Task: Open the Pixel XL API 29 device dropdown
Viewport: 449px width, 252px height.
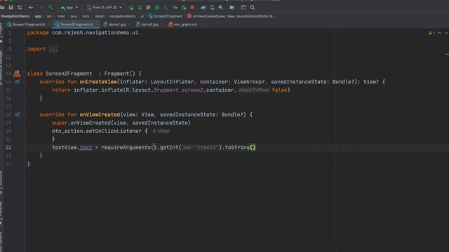Action: click(x=105, y=8)
